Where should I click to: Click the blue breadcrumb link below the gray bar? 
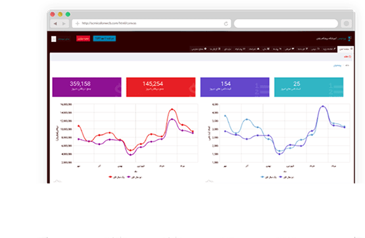(337, 66)
